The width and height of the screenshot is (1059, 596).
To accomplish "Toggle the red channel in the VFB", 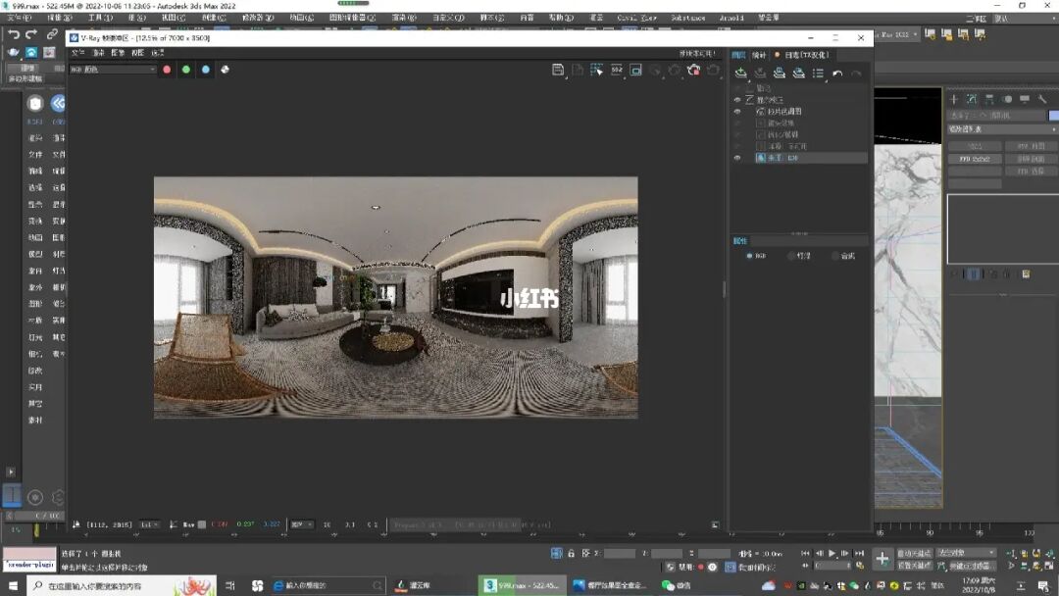I will [167, 70].
